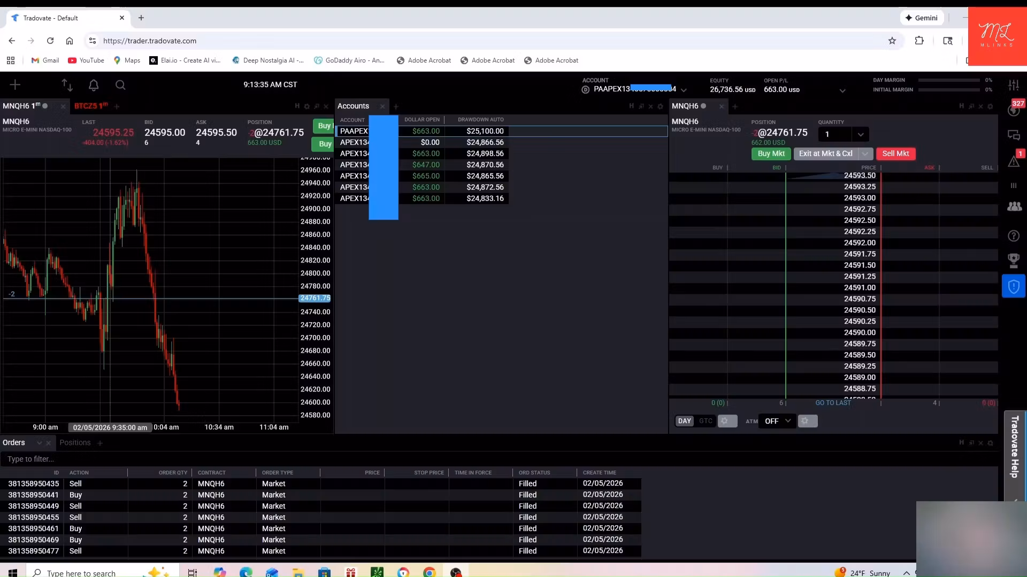
Task: Open the trophy icon in right sidebar
Action: (1014, 260)
